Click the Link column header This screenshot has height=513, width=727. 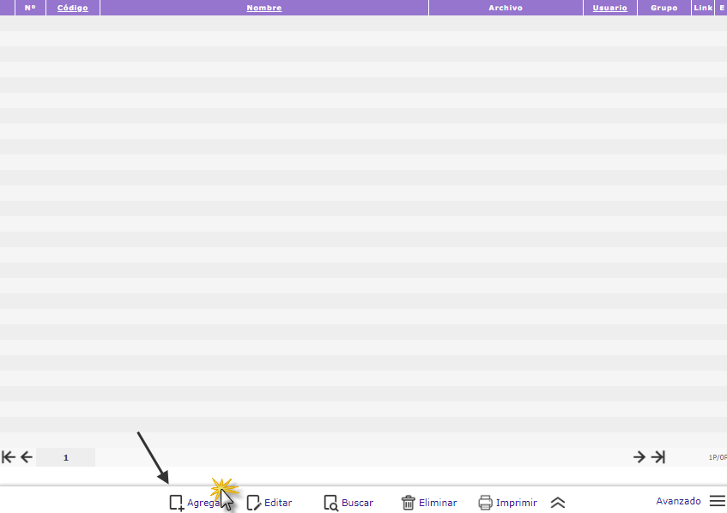tap(703, 8)
